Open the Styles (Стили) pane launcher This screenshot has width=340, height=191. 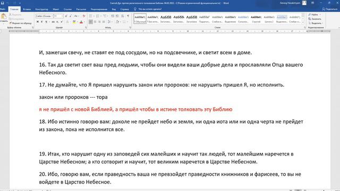pos(305,28)
